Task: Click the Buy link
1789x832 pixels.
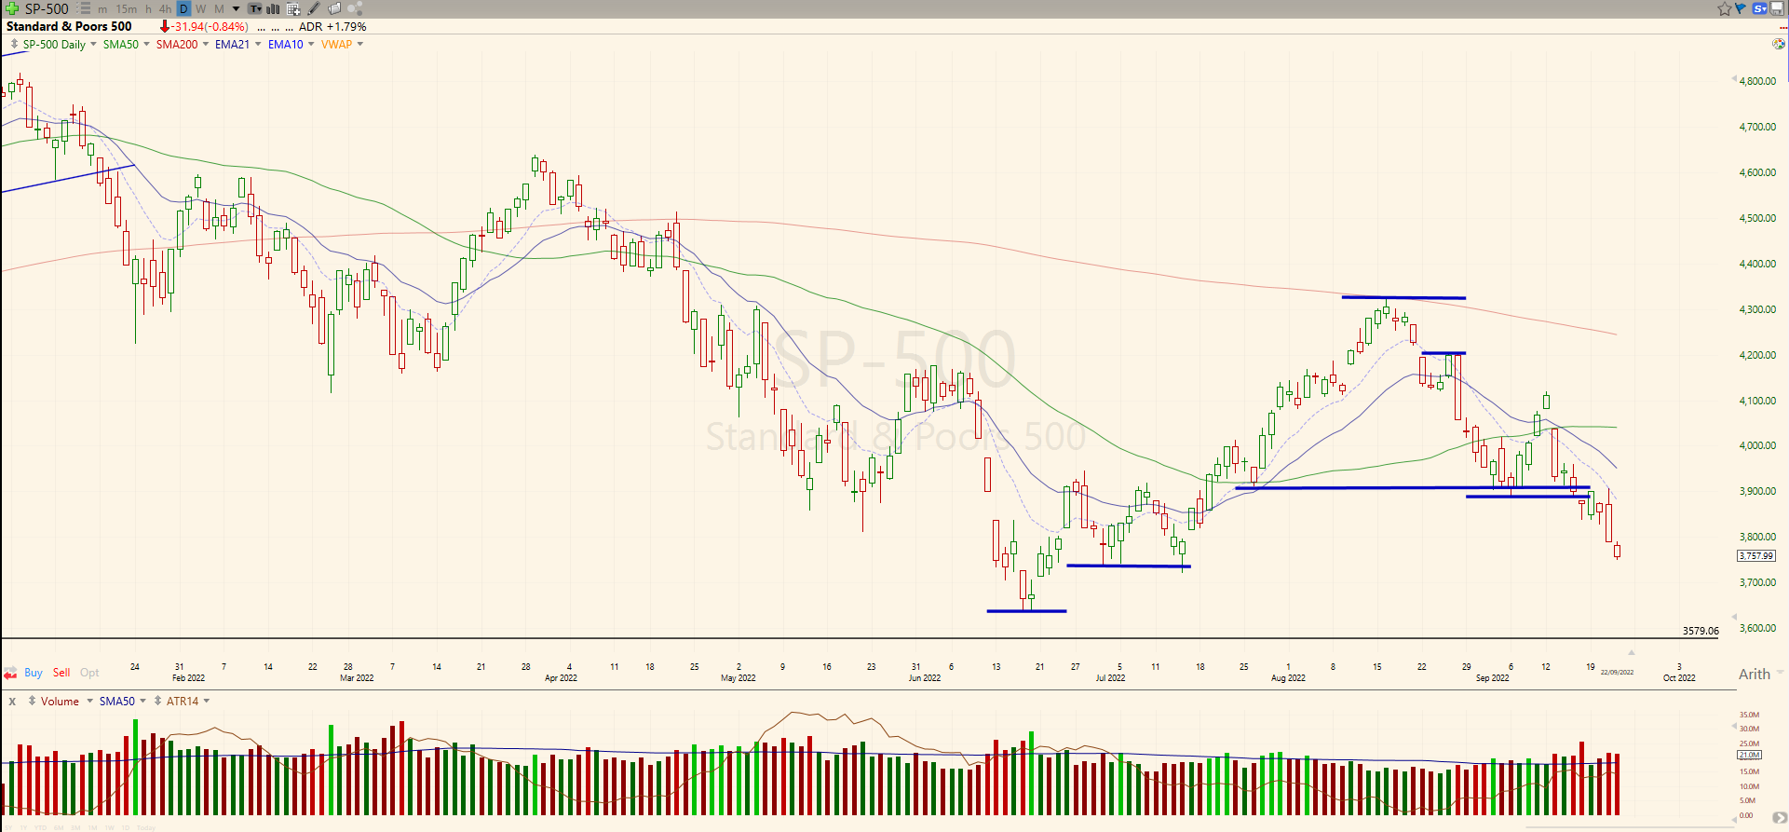Action: pyautogui.click(x=34, y=673)
